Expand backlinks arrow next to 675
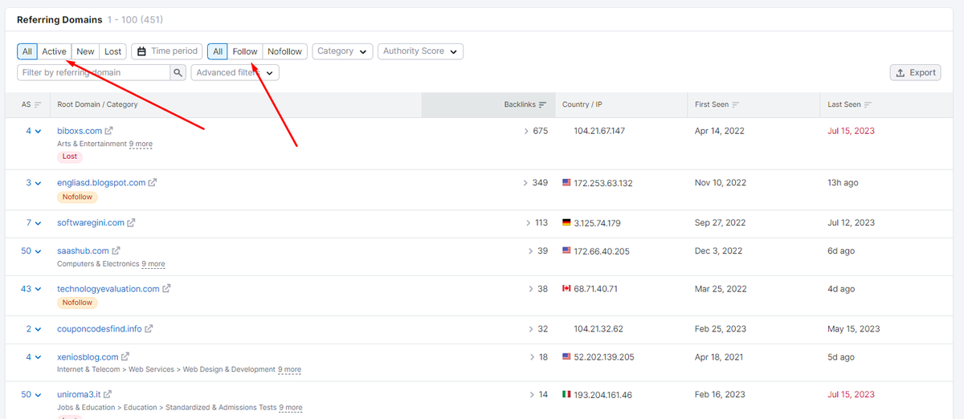Viewport: 964px width, 419px height. pyautogui.click(x=526, y=131)
